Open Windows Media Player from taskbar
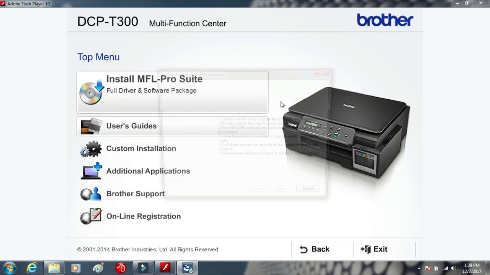Viewport: 490px width, 275px height. click(75, 268)
